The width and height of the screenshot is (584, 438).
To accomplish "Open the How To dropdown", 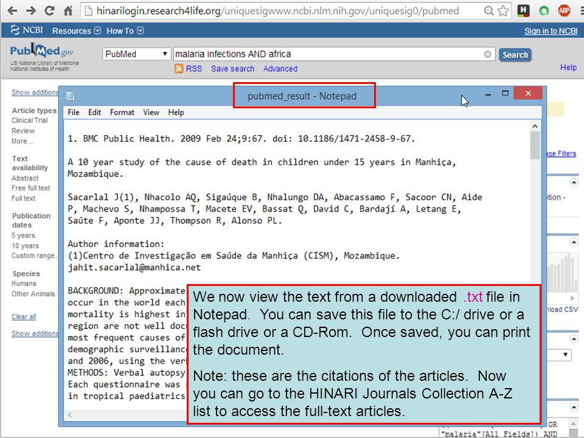I will click(x=125, y=30).
